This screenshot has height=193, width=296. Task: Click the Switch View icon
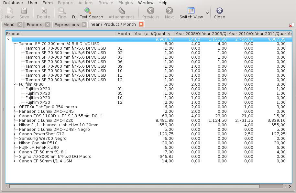(x=191, y=11)
